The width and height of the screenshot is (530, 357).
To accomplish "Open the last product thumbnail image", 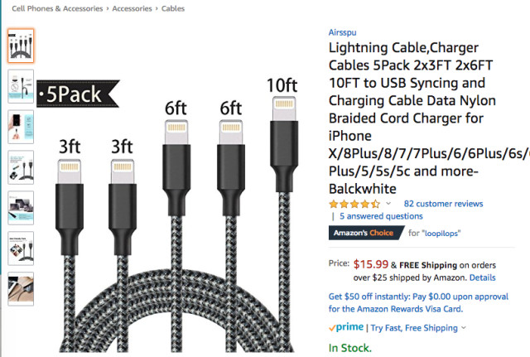I will (x=21, y=287).
